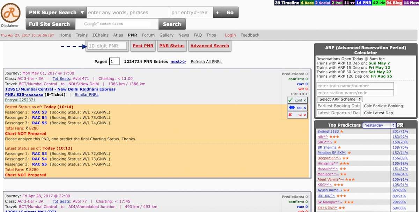Screen dimensions: 419x212
Task: Focus the enter station name/code field
Action: 355,93
